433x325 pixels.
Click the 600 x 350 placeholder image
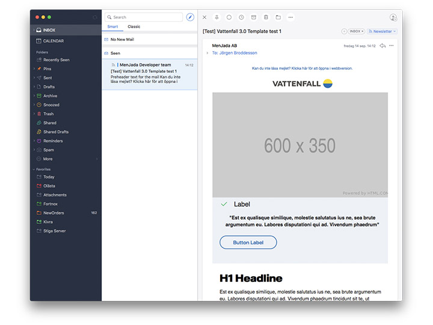point(300,145)
